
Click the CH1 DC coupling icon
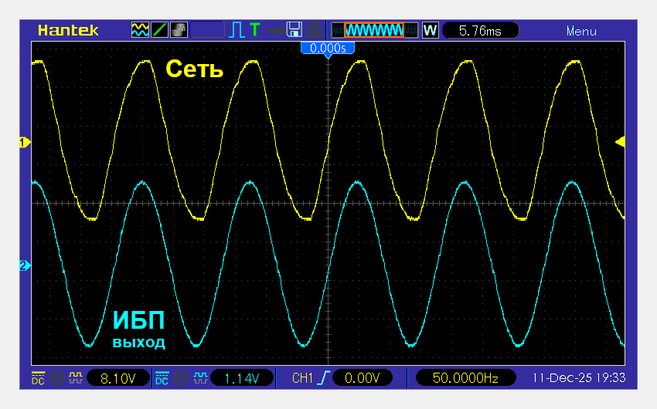pos(38,378)
